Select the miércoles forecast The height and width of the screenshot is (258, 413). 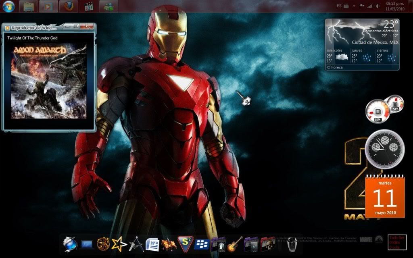[338, 56]
